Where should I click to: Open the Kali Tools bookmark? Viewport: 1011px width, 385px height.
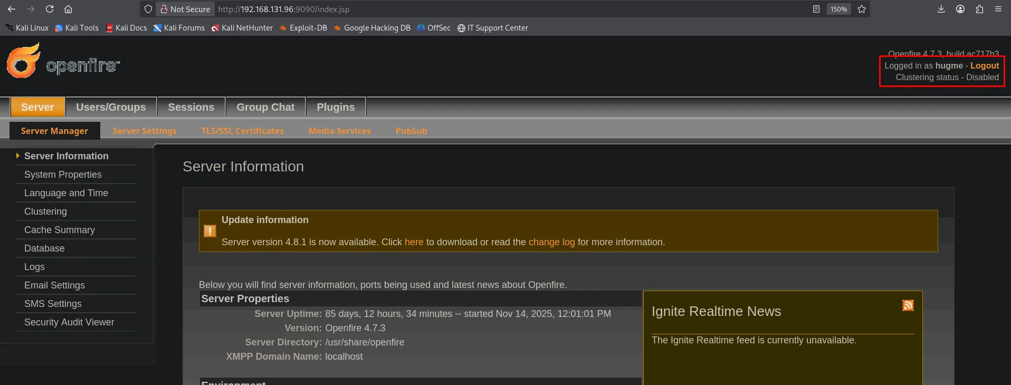77,28
